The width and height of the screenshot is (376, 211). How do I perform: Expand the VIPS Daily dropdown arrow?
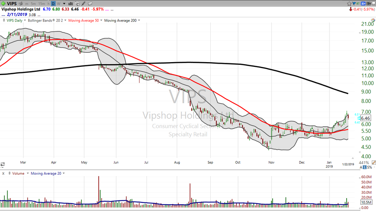coord(25,20)
